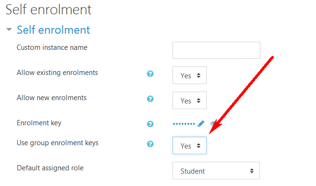The image size is (316, 186).
Task: Click the Default assigned role label
Action: [50, 168]
